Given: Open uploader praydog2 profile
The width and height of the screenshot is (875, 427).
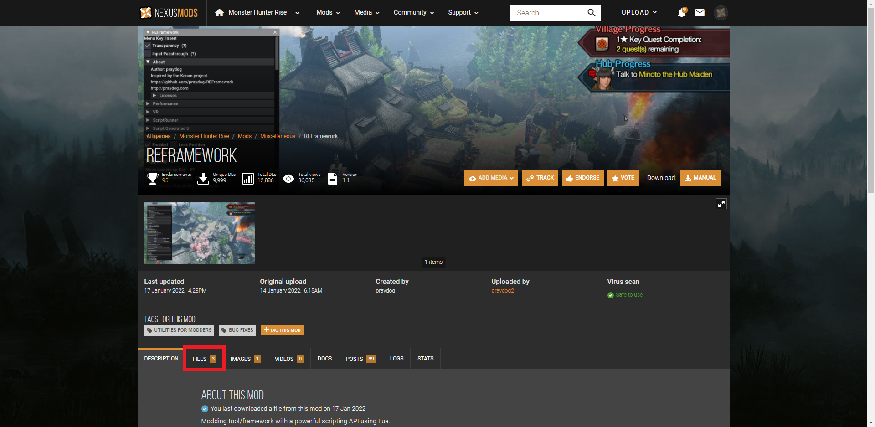Looking at the screenshot, I should (x=503, y=291).
